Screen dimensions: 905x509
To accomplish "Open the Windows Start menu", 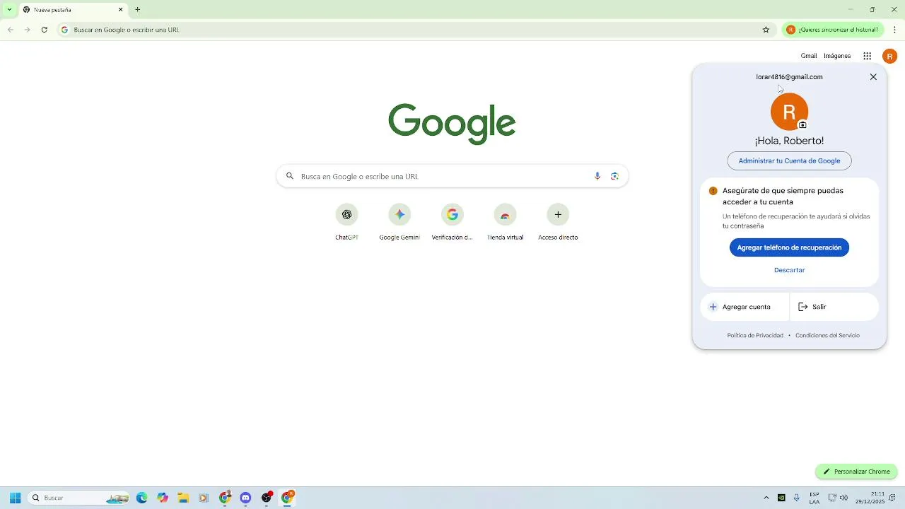I will point(15,498).
